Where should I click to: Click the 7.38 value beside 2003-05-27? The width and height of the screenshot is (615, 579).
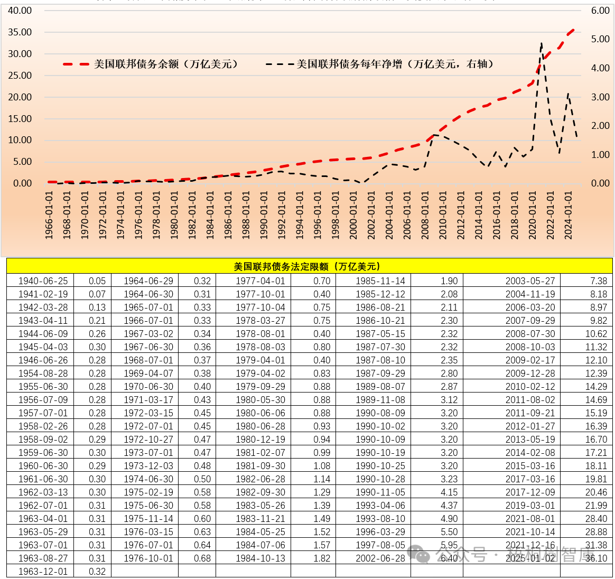click(x=599, y=281)
